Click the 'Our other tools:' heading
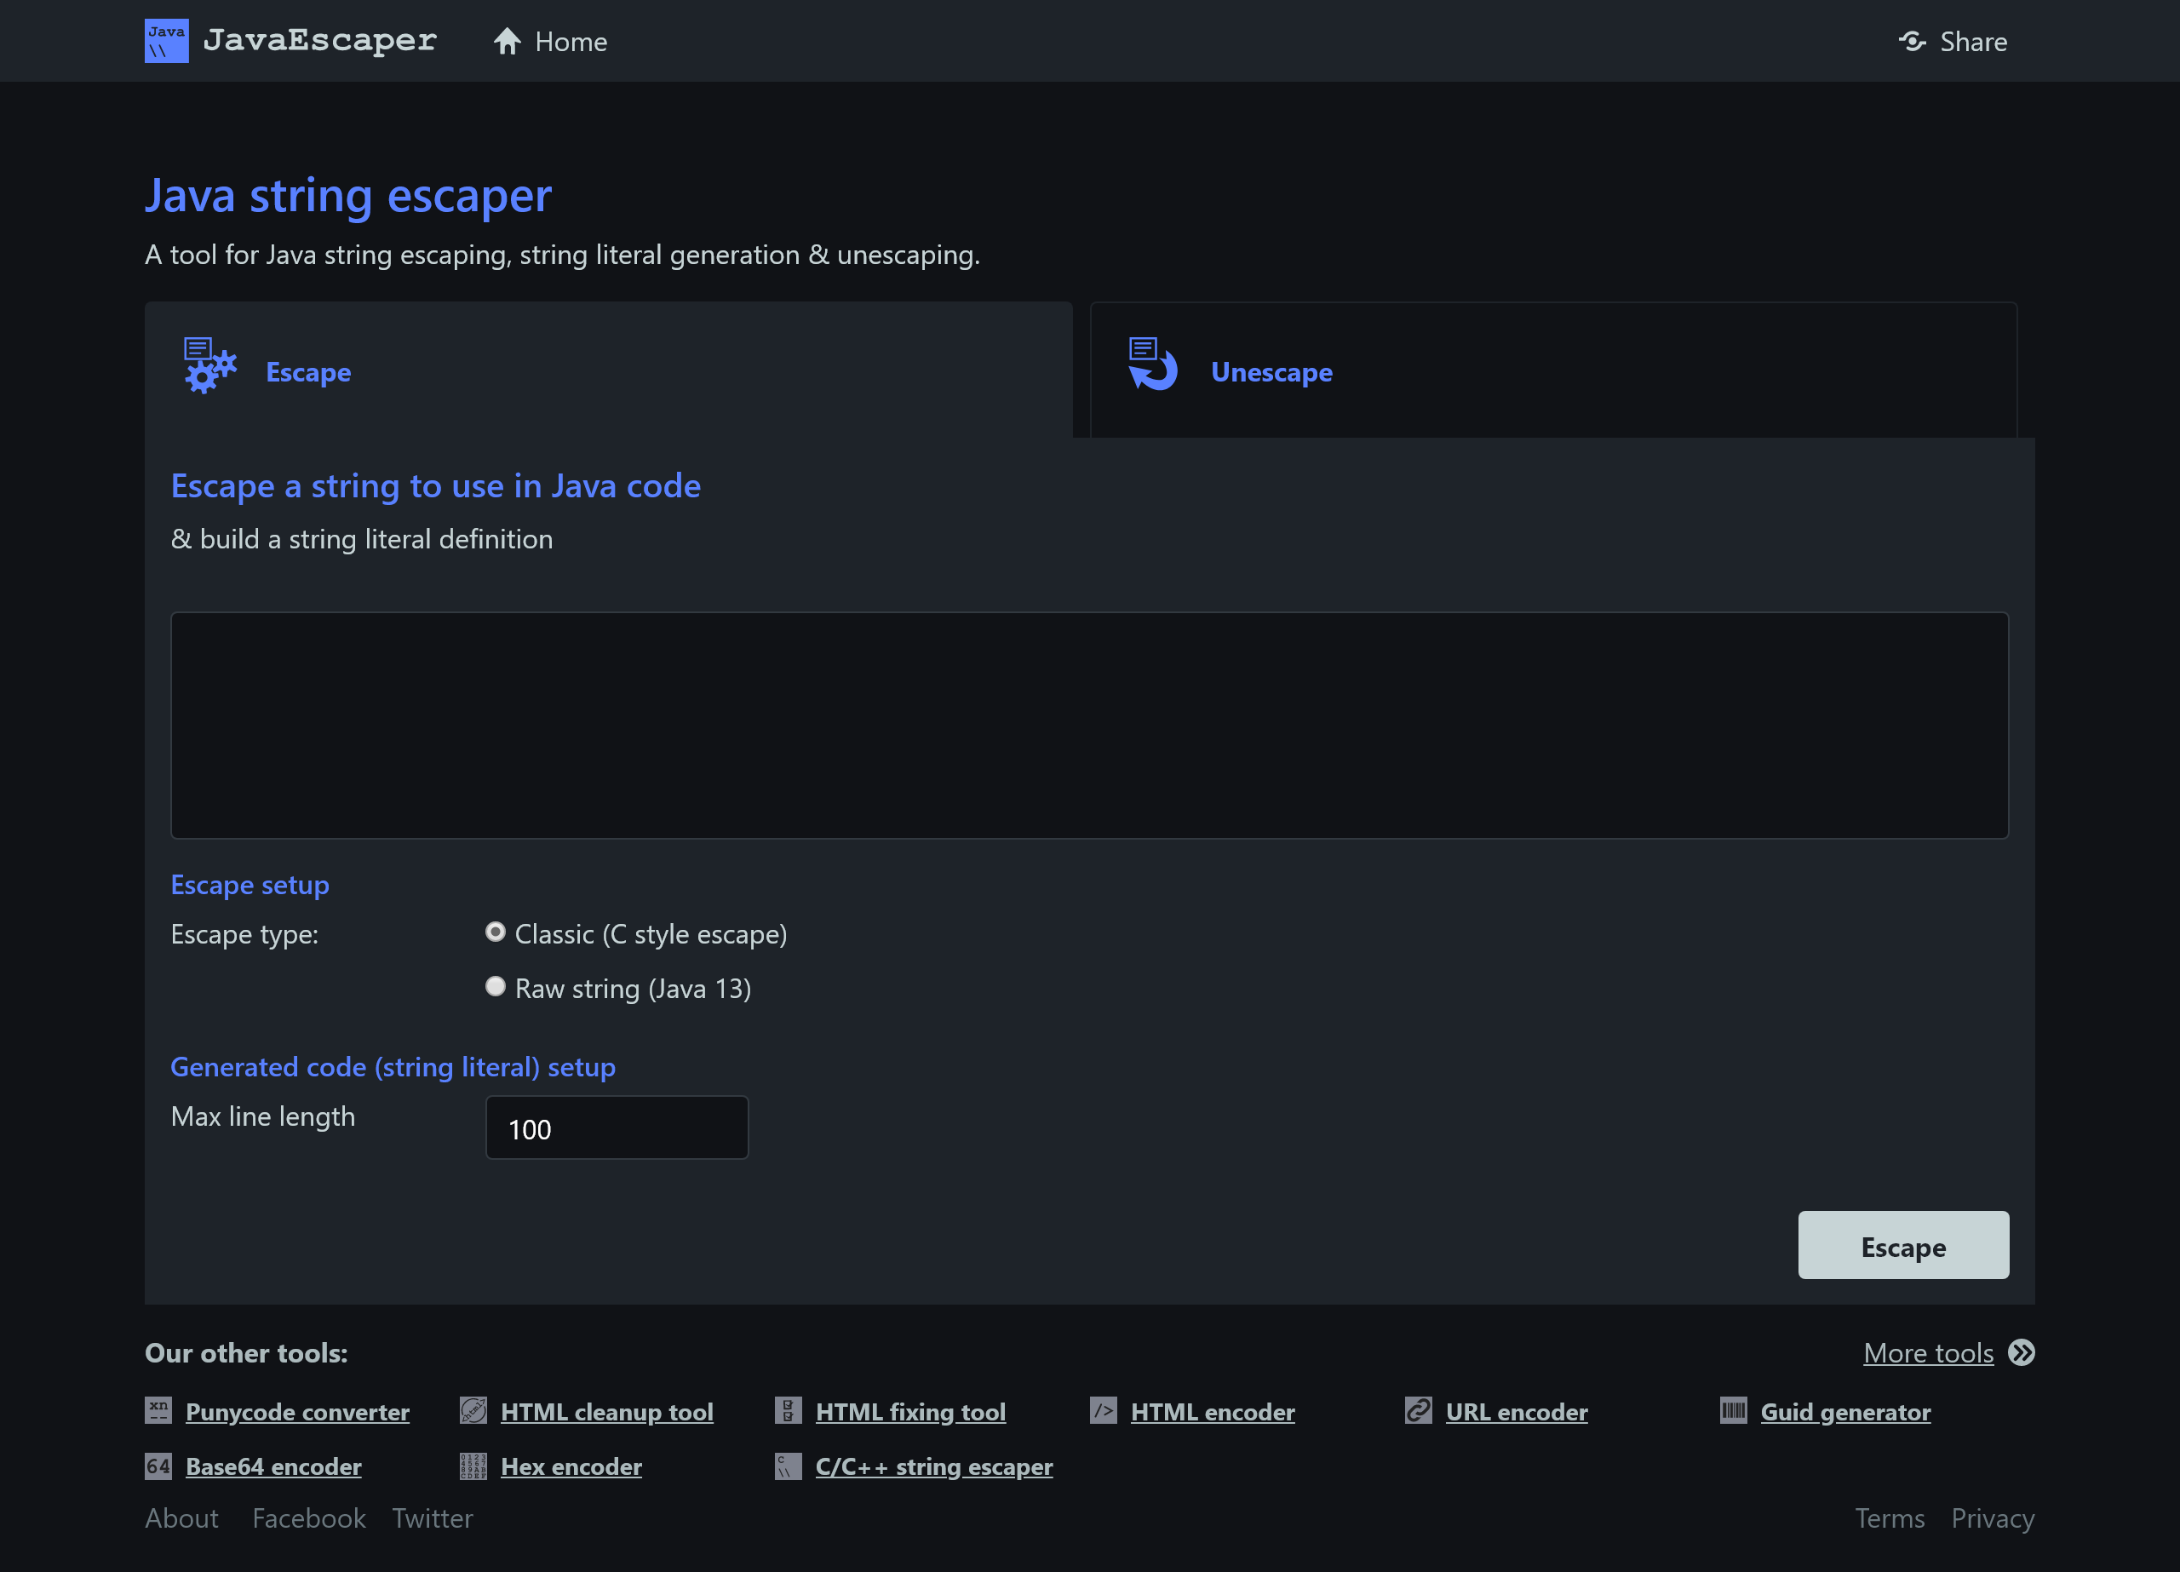This screenshot has width=2180, height=1572. click(x=247, y=1354)
